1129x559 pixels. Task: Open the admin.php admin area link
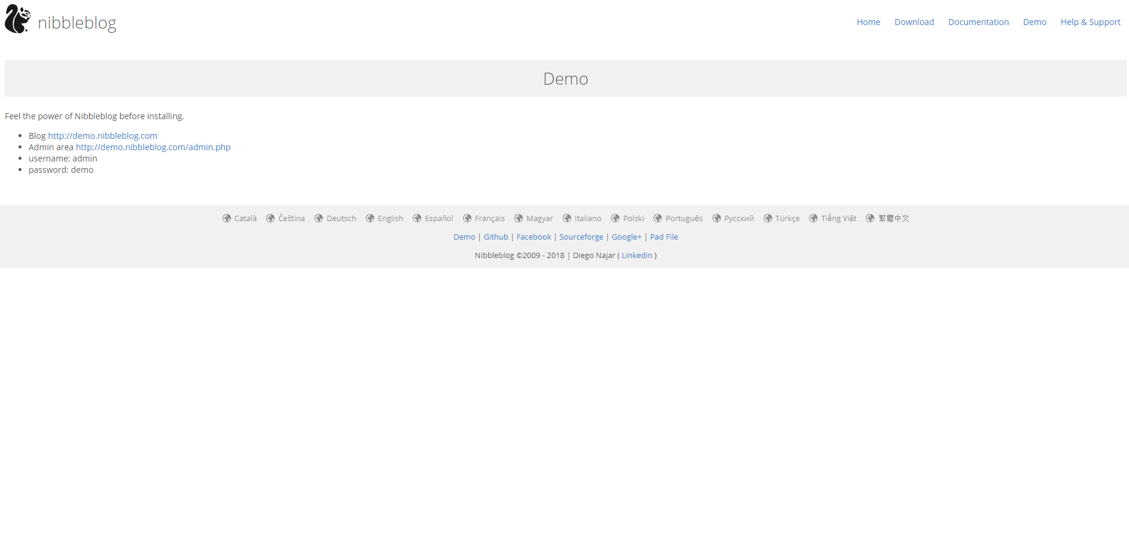coord(153,147)
